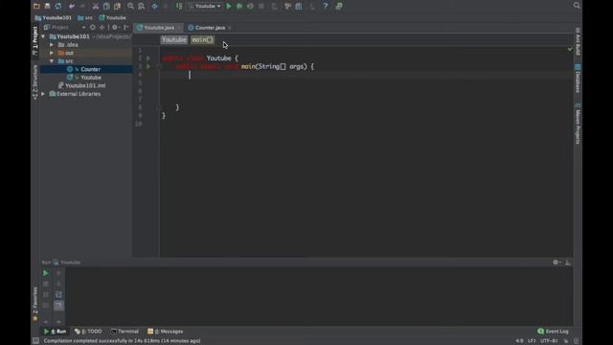Expand the out folder

coord(52,53)
